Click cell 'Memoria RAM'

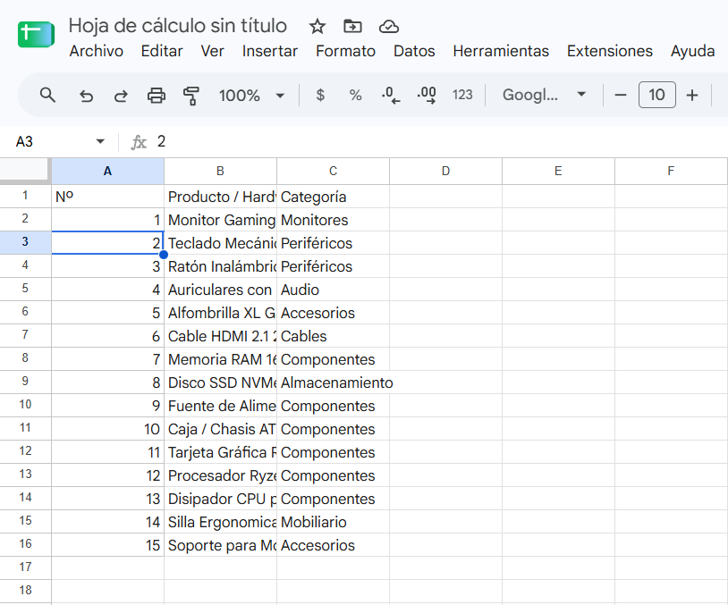point(221,359)
